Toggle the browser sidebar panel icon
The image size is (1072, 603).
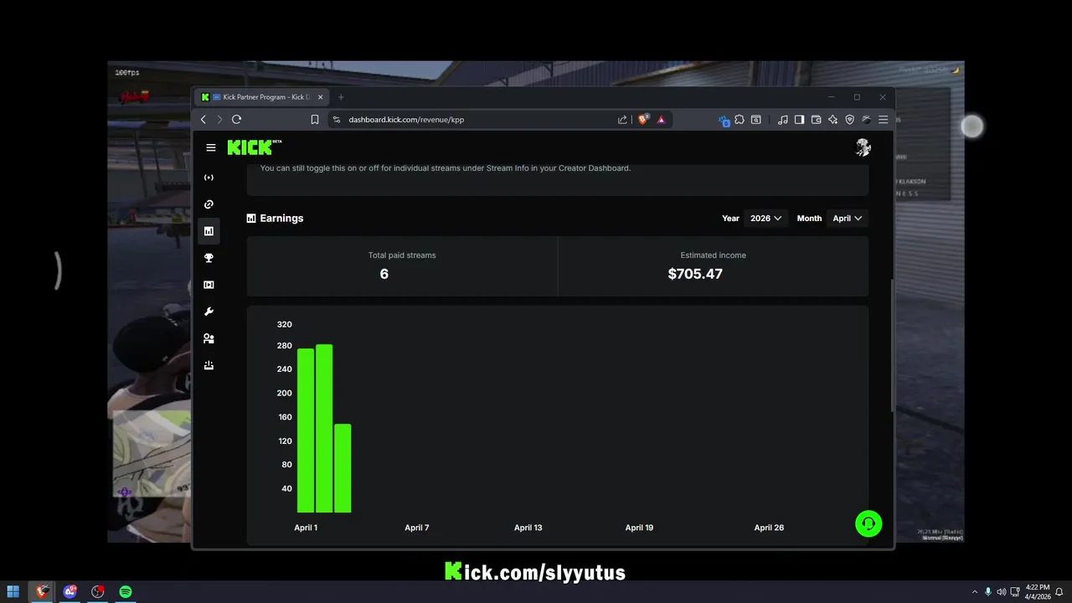click(x=799, y=120)
